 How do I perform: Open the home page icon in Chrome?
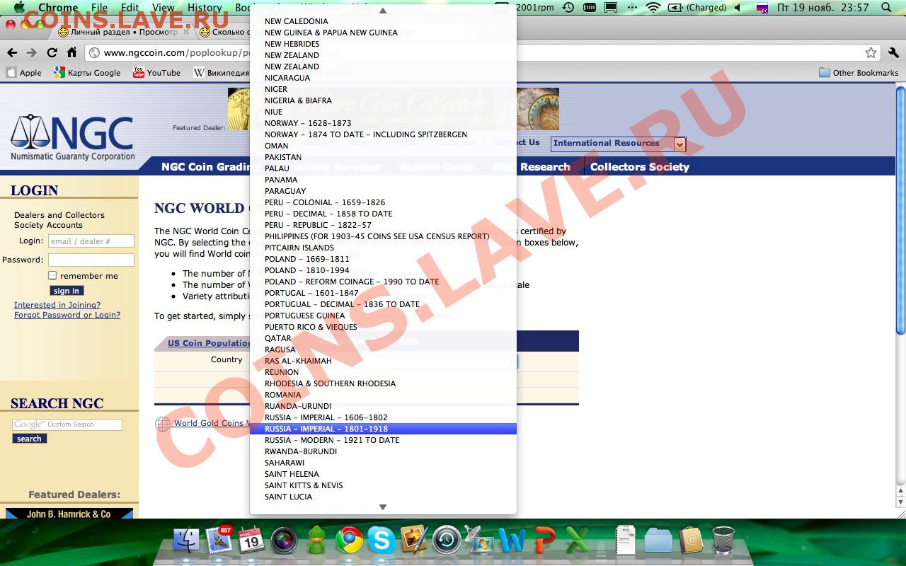click(71, 52)
